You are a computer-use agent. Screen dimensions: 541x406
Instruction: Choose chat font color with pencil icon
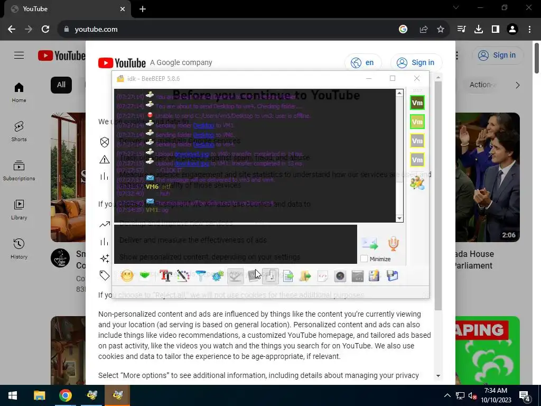(x=183, y=276)
